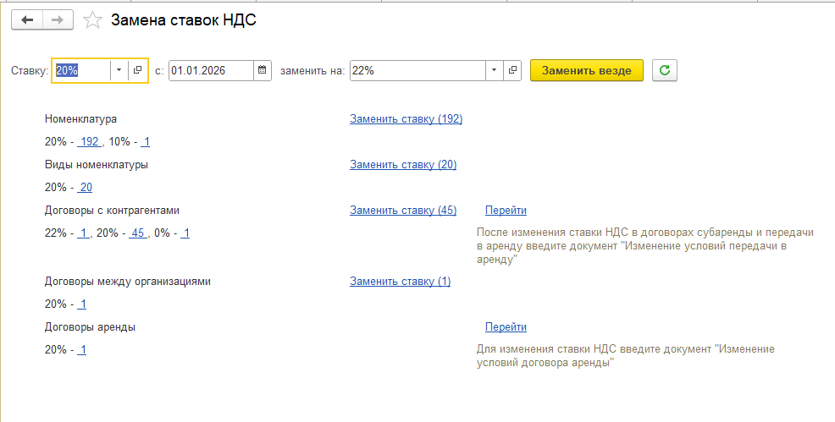Expand the current rate 20% dropdown
The height and width of the screenshot is (422, 835).
pyautogui.click(x=119, y=71)
